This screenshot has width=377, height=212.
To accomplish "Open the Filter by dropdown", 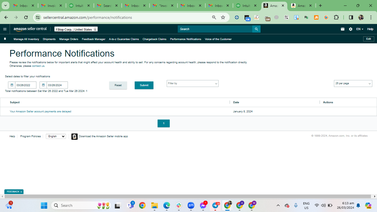I will (x=193, y=83).
